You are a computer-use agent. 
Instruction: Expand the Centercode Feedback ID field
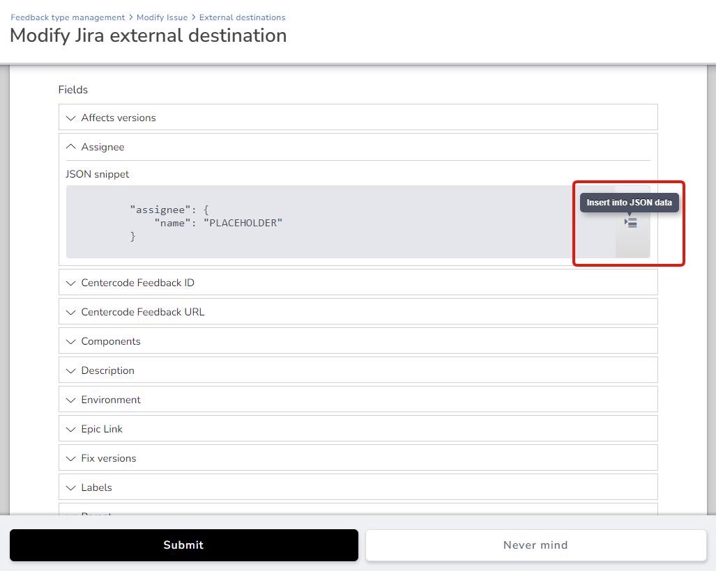pyautogui.click(x=358, y=282)
